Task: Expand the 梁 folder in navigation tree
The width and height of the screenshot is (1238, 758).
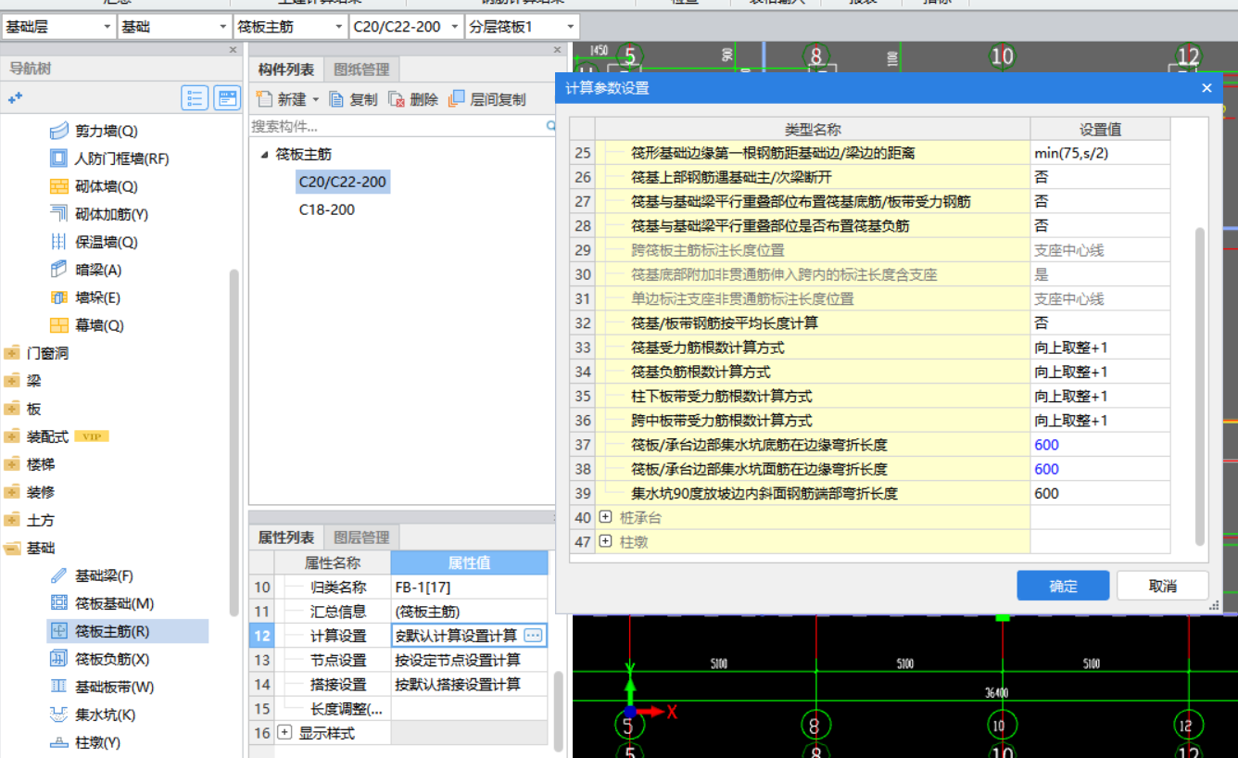Action: (x=12, y=381)
